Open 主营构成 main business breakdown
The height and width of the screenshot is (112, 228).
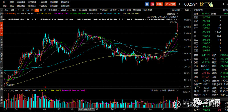(43, 6)
